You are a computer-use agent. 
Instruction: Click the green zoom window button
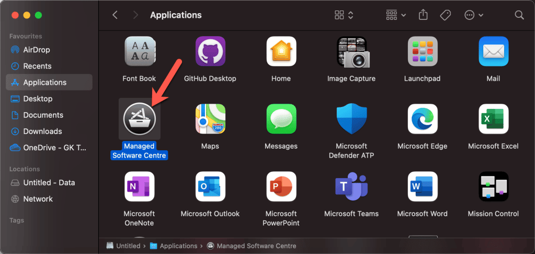click(38, 15)
